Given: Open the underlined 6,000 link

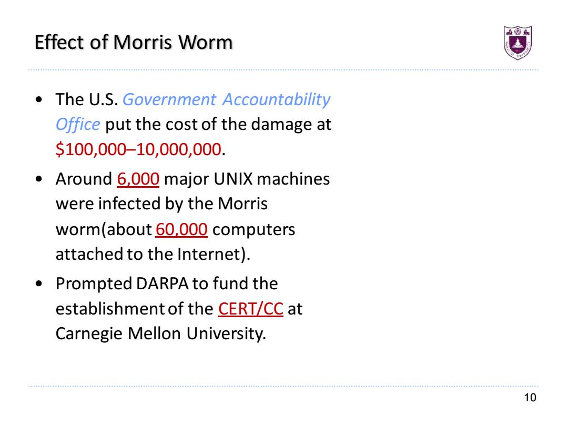Looking at the screenshot, I should (138, 179).
